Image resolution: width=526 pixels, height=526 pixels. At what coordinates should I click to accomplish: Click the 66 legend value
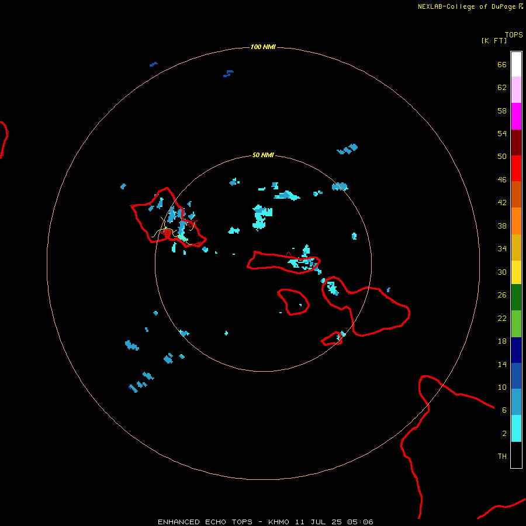coord(502,65)
